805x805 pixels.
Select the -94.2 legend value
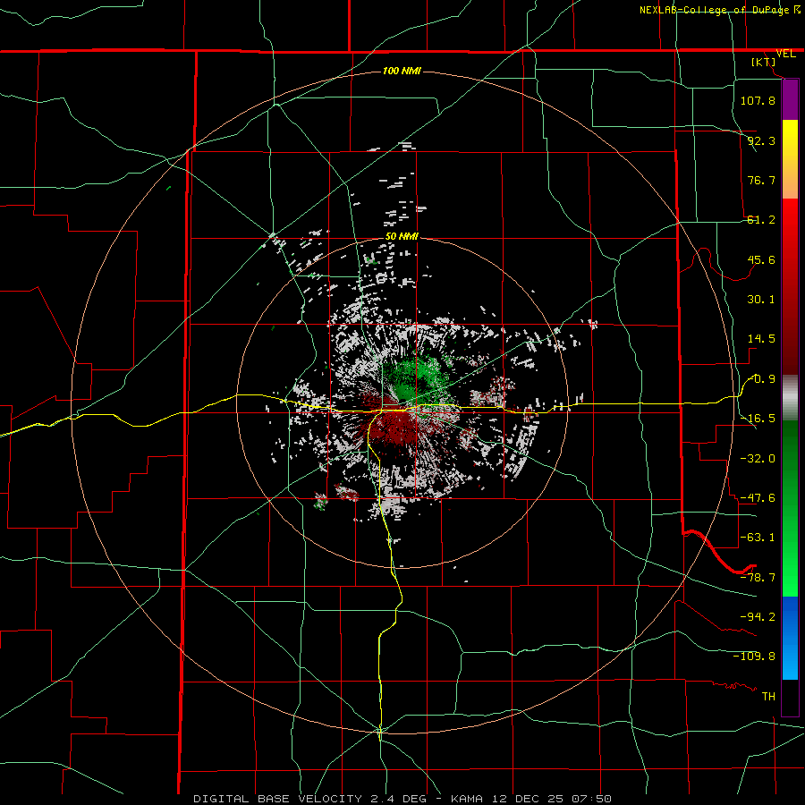[758, 616]
